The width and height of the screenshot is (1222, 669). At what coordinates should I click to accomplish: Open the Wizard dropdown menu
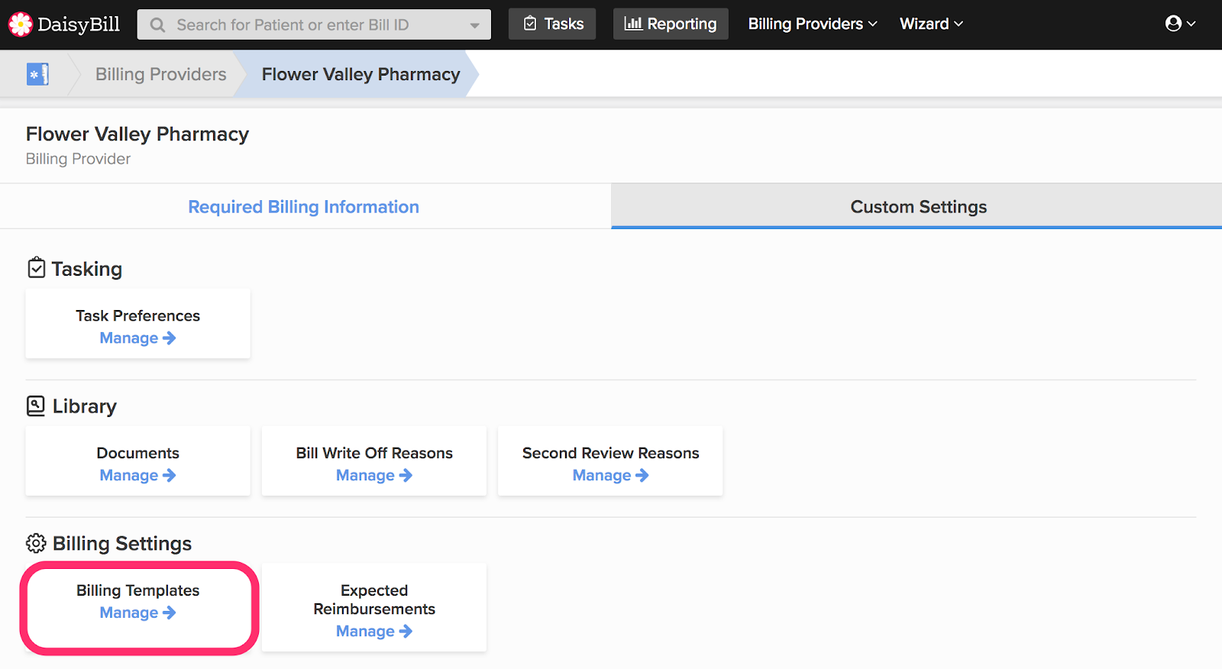(931, 24)
